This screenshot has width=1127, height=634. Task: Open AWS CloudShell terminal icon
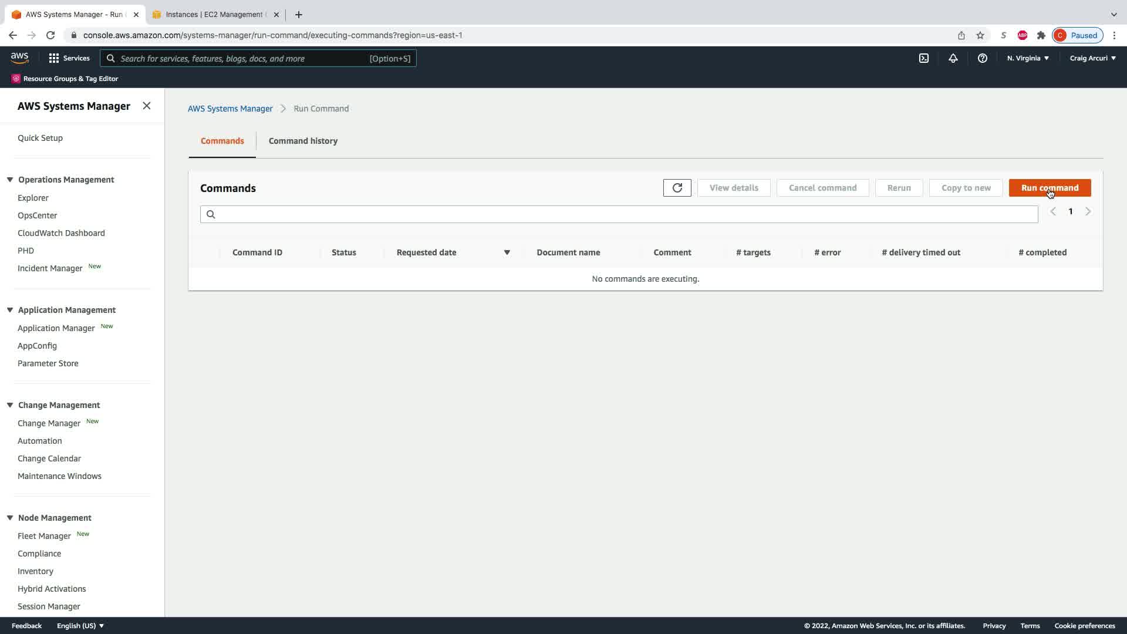tap(924, 58)
